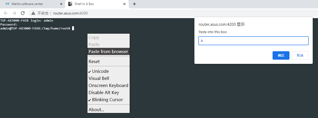Select Disable Alt Key option
The width and height of the screenshot is (318, 118).
click(x=109, y=93)
